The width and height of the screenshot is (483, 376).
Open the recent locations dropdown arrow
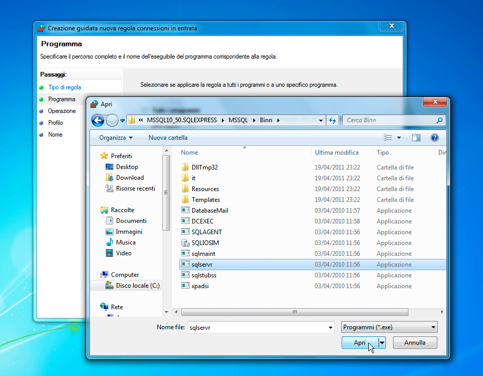tap(122, 120)
